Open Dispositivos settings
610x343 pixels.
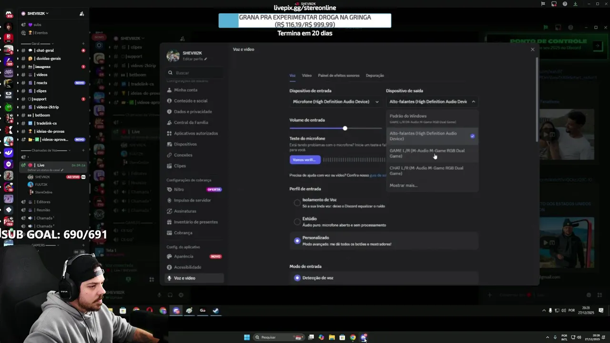coord(195,144)
